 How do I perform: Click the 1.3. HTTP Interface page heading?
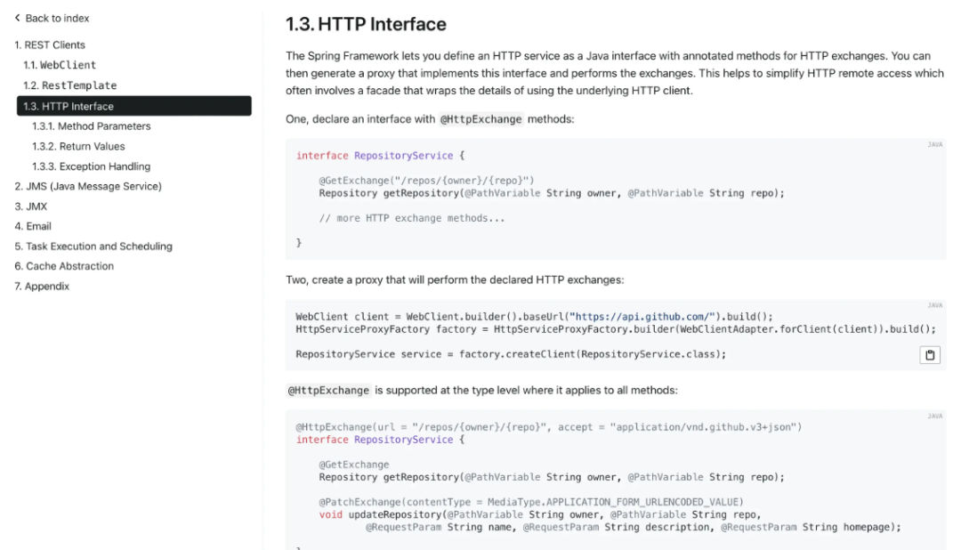tap(366, 24)
